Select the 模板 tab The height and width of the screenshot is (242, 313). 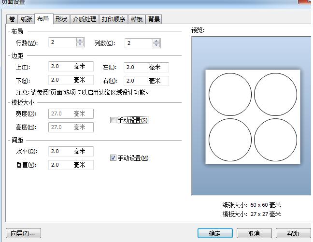pos(137,19)
